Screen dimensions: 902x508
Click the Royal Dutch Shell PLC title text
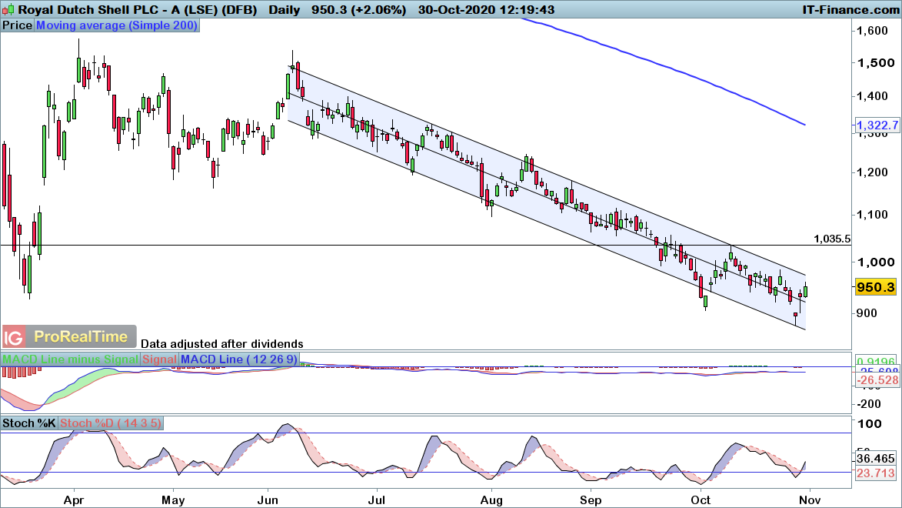pyautogui.click(x=138, y=10)
